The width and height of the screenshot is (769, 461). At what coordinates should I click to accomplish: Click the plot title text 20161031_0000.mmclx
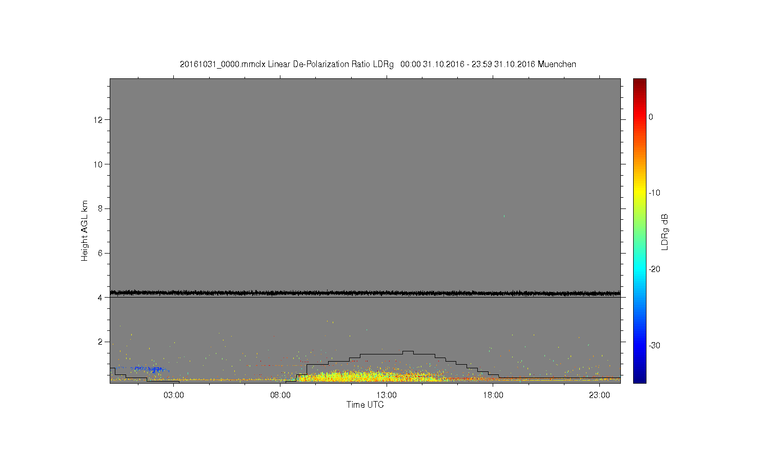[x=222, y=65]
